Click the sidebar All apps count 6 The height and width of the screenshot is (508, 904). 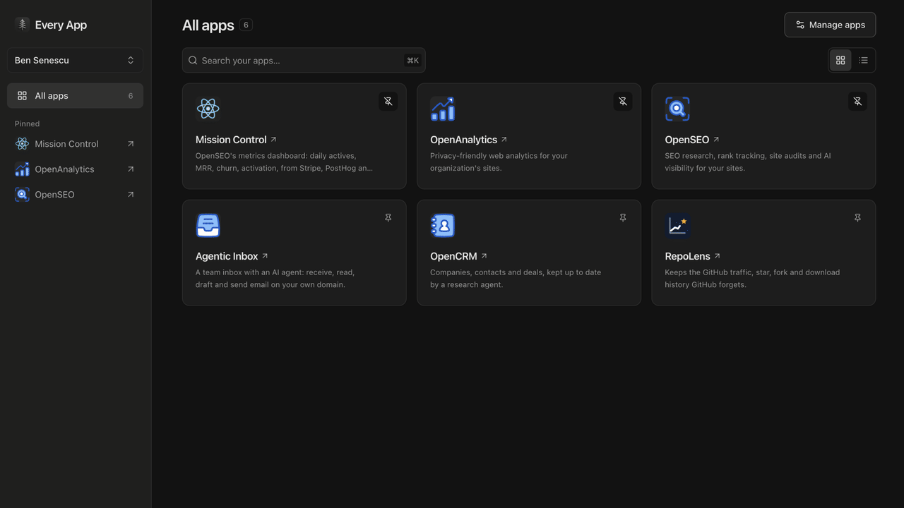130,96
